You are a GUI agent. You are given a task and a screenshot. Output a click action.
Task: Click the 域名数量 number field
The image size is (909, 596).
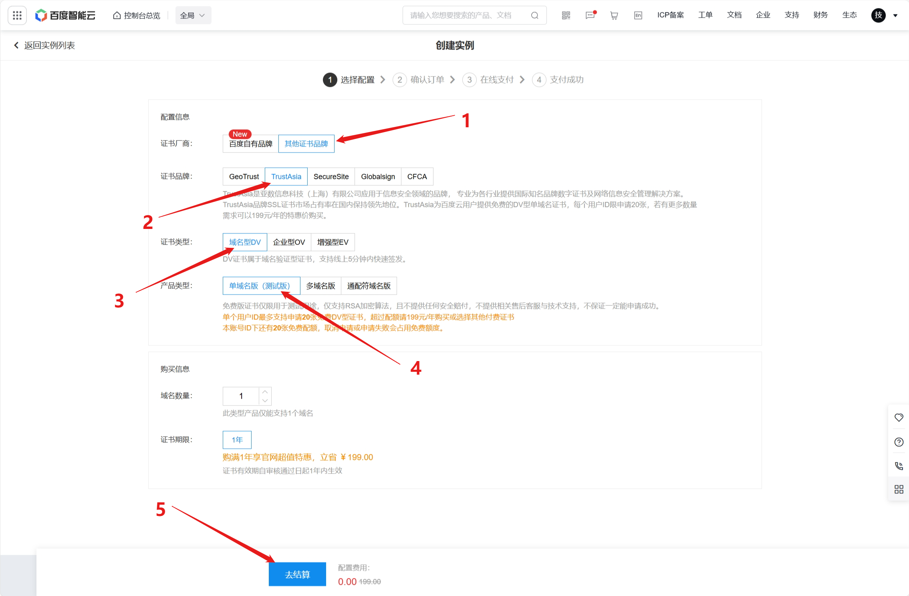point(241,396)
